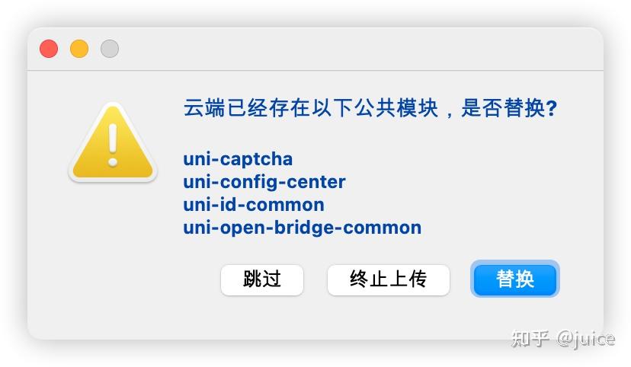Screen dimensions: 631x367
Task: Select the uni-captcha module name
Action: 238,159
